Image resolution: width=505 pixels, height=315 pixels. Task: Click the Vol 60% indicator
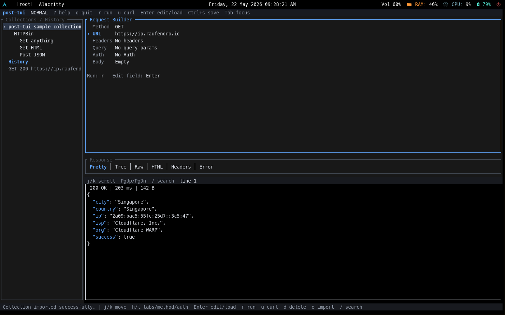pyautogui.click(x=391, y=5)
